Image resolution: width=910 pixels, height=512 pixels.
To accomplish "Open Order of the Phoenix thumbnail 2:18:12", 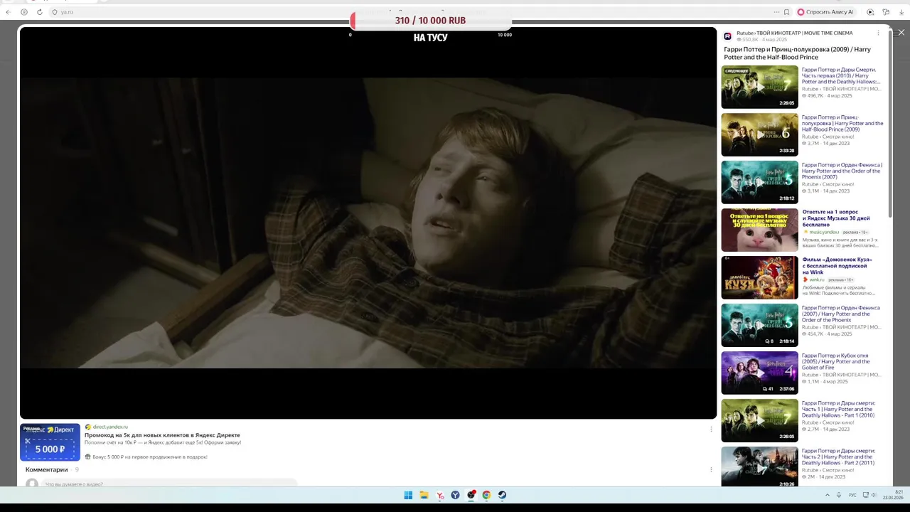I will pos(759,183).
